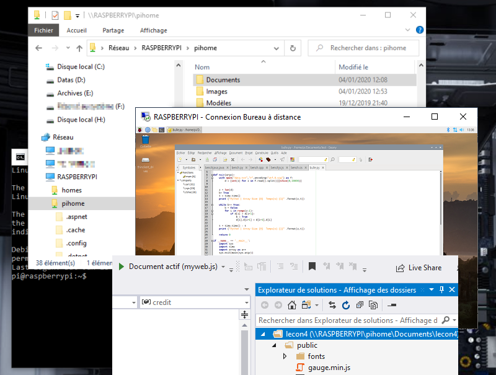Open the Fichier menu in File Explorer
The width and height of the screenshot is (496, 375).
43,30
